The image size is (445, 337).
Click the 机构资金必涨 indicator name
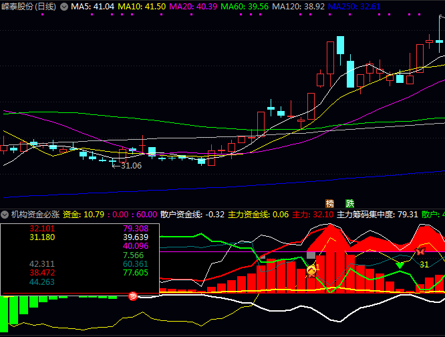[x=35, y=215]
